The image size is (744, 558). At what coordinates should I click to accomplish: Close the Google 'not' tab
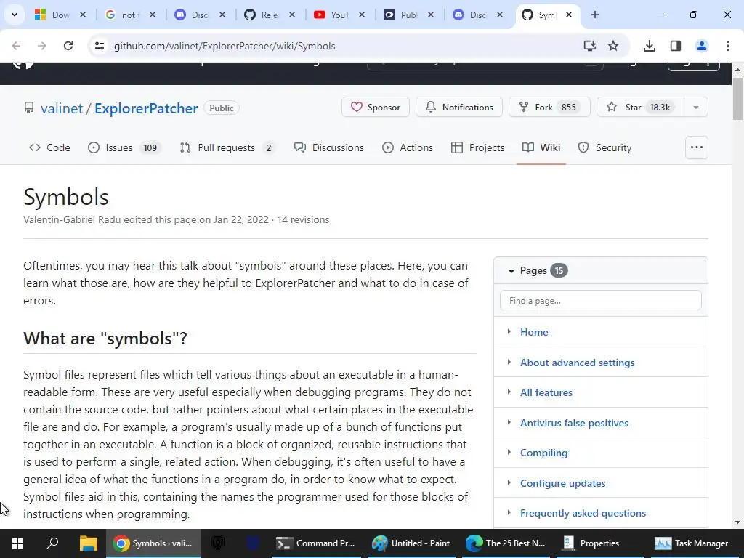pos(153,15)
